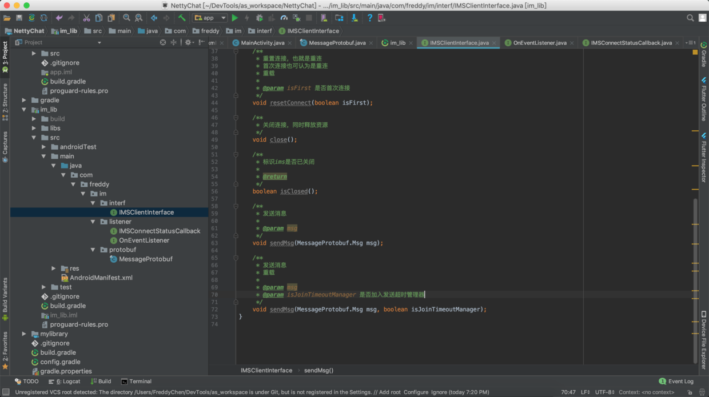This screenshot has width=709, height=397.
Task: Run the app with the green play icon
Action: [234, 18]
